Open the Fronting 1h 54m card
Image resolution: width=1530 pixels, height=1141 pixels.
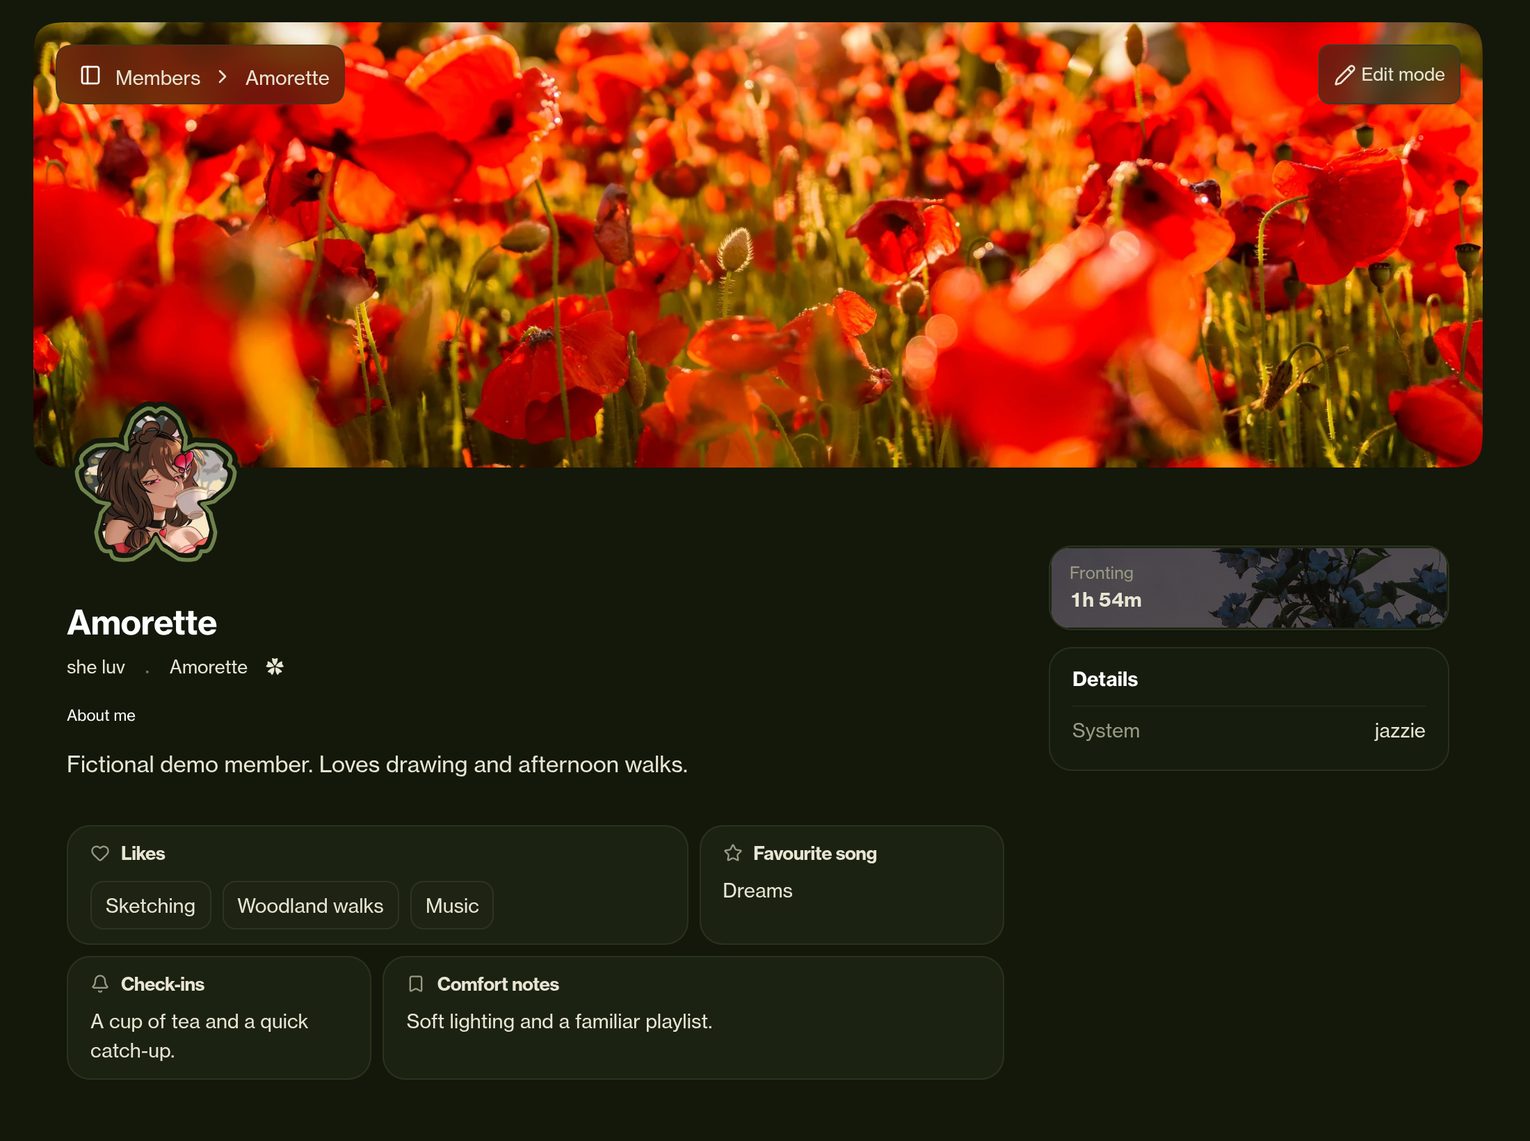[1248, 588]
